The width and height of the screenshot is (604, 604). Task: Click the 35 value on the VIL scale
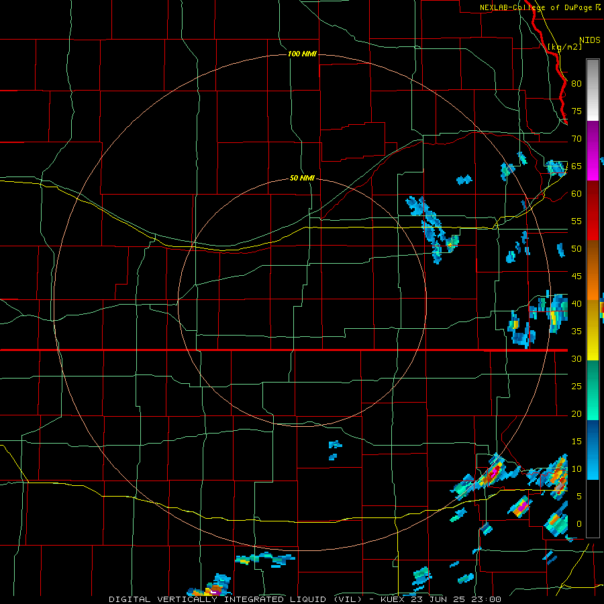click(x=576, y=332)
